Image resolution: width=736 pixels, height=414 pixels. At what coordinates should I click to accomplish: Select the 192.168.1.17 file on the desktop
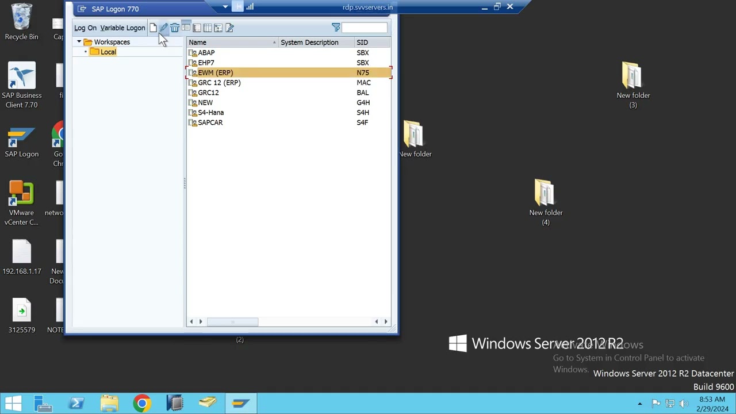click(x=21, y=258)
